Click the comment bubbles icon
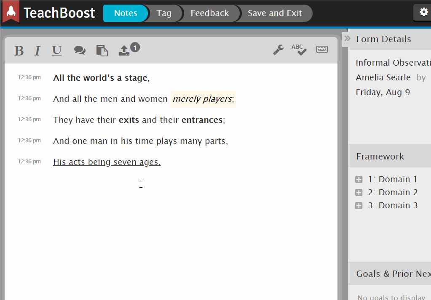 tap(80, 50)
